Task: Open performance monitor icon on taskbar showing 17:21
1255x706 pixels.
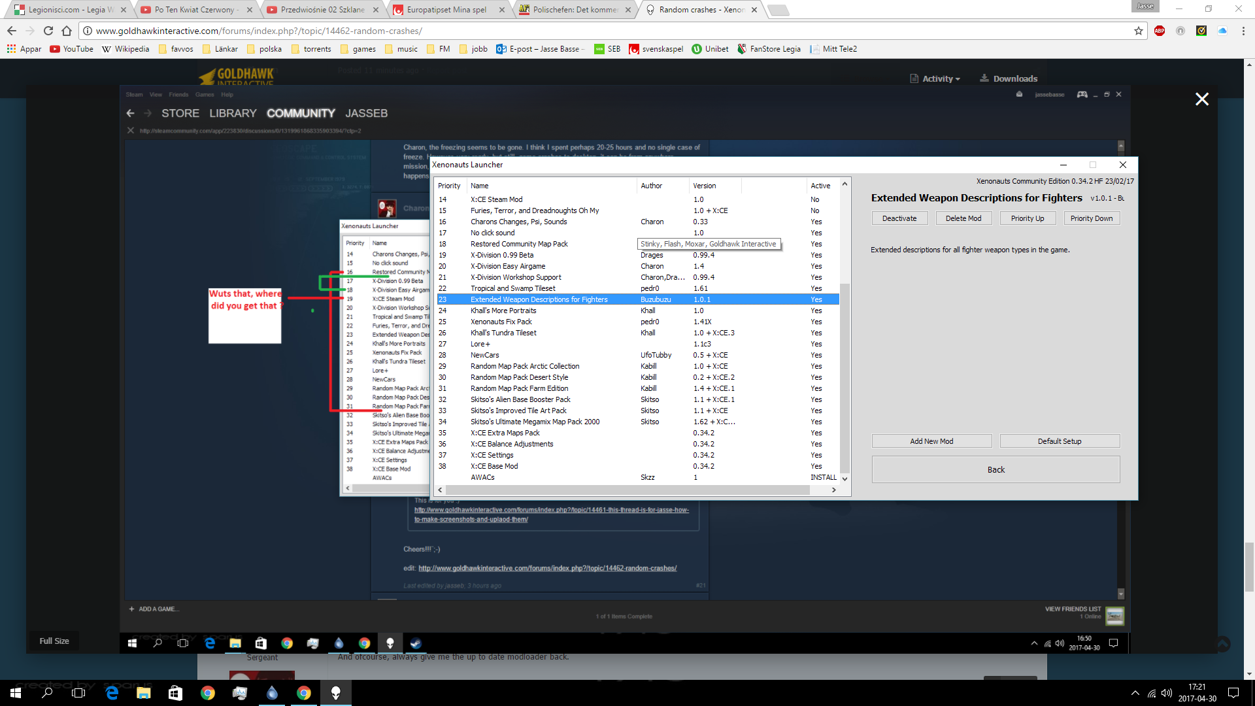Action: point(240,693)
